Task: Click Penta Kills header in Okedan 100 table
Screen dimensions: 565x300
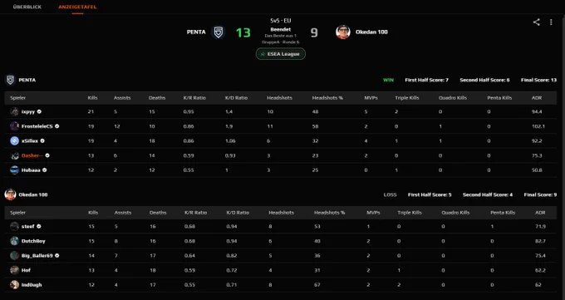Action: 503,213
